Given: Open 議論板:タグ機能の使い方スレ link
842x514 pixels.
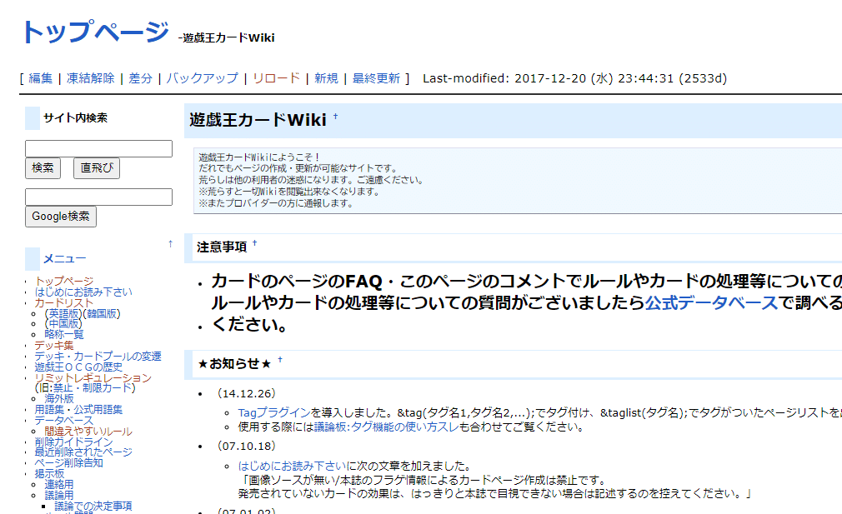Looking at the screenshot, I should coord(386,427).
